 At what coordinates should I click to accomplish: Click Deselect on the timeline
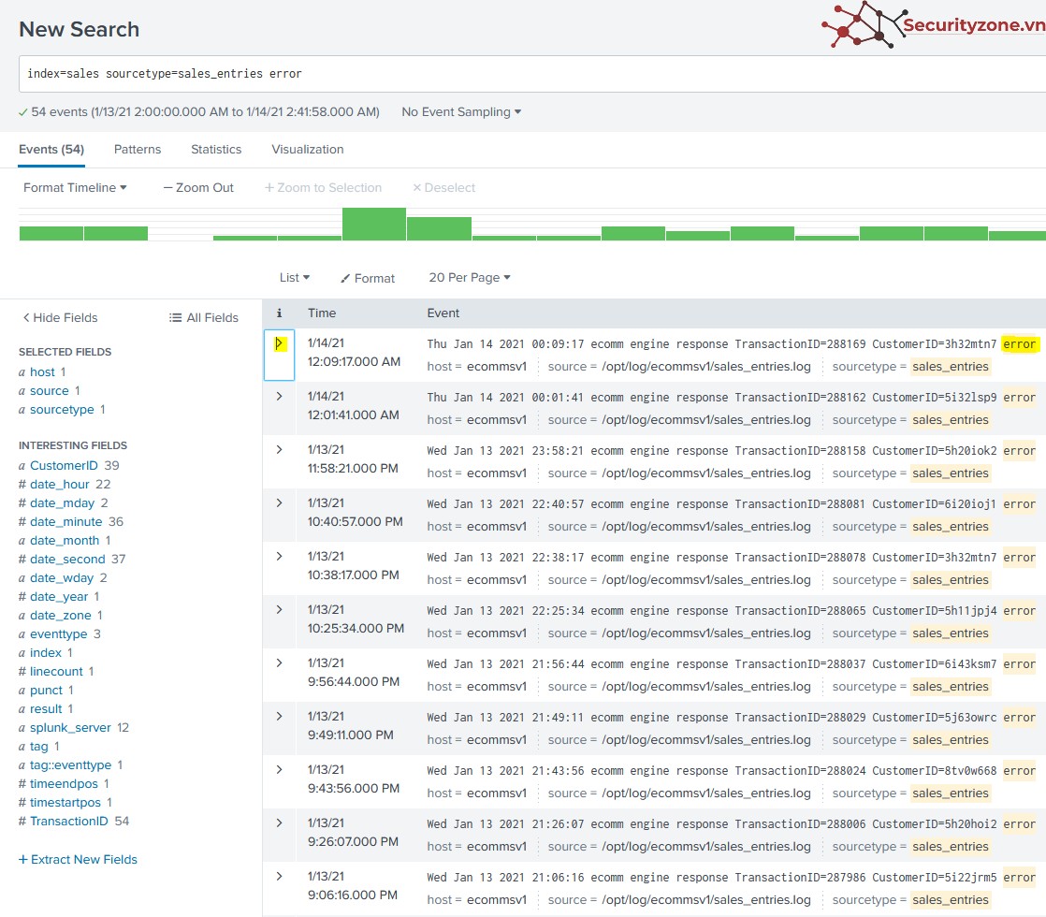click(x=443, y=187)
